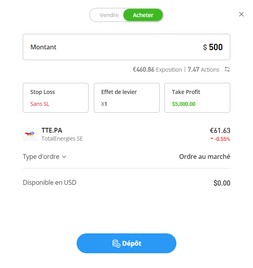Click the 7.47 Actions text

pos(204,70)
